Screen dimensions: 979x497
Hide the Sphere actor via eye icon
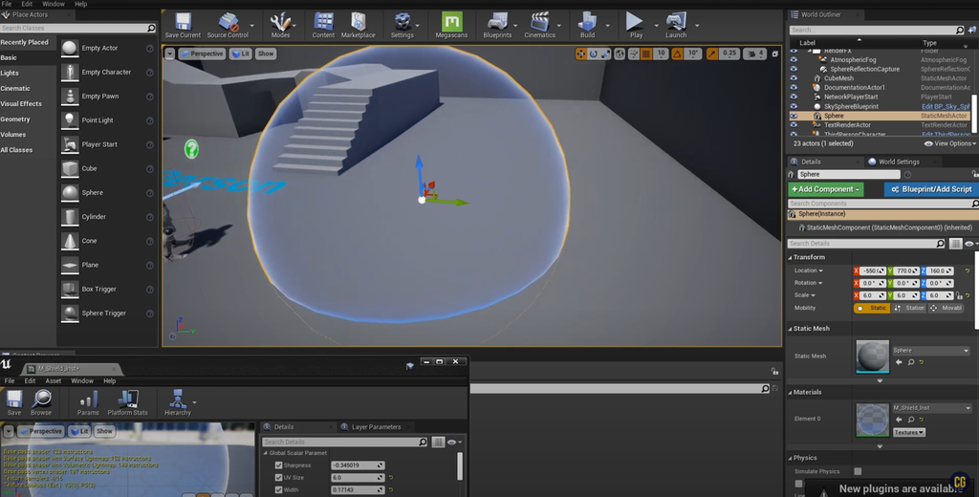[x=794, y=116]
